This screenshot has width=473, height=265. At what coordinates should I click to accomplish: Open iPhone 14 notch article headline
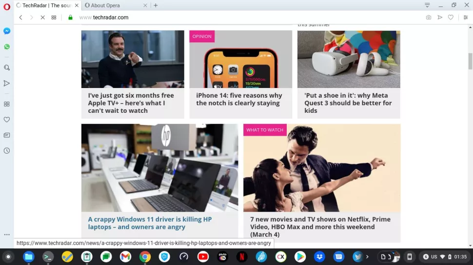coord(239,99)
